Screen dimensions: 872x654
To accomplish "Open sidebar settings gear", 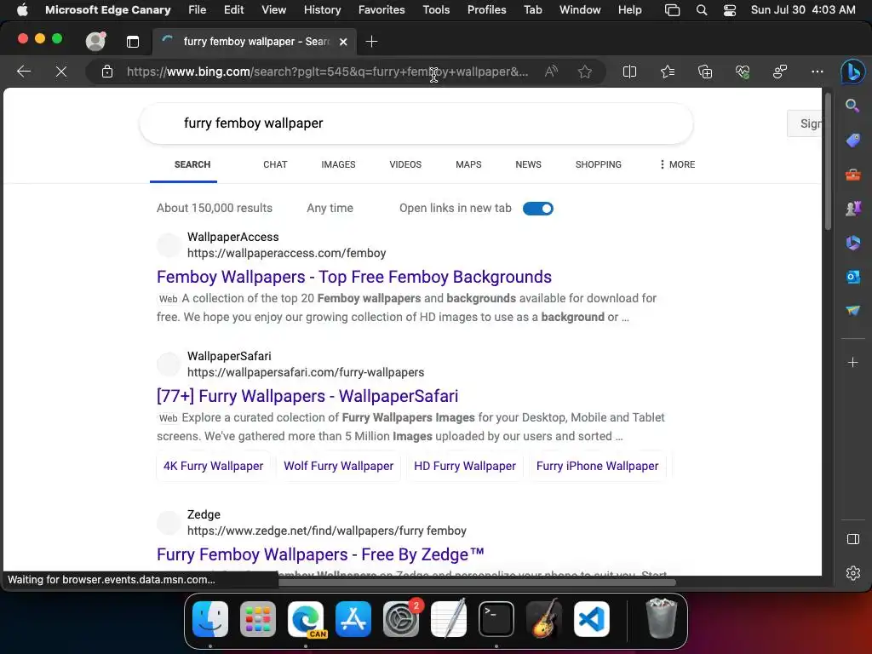I will (852, 573).
